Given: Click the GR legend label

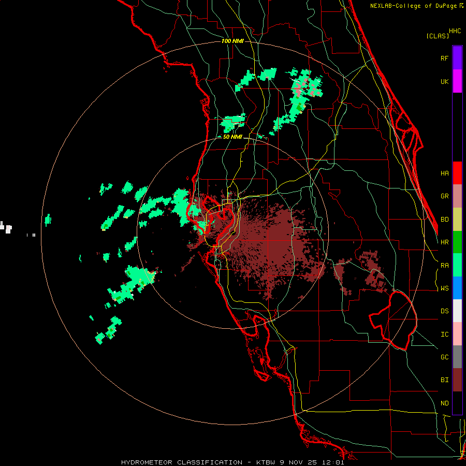Looking at the screenshot, I should coord(444,196).
